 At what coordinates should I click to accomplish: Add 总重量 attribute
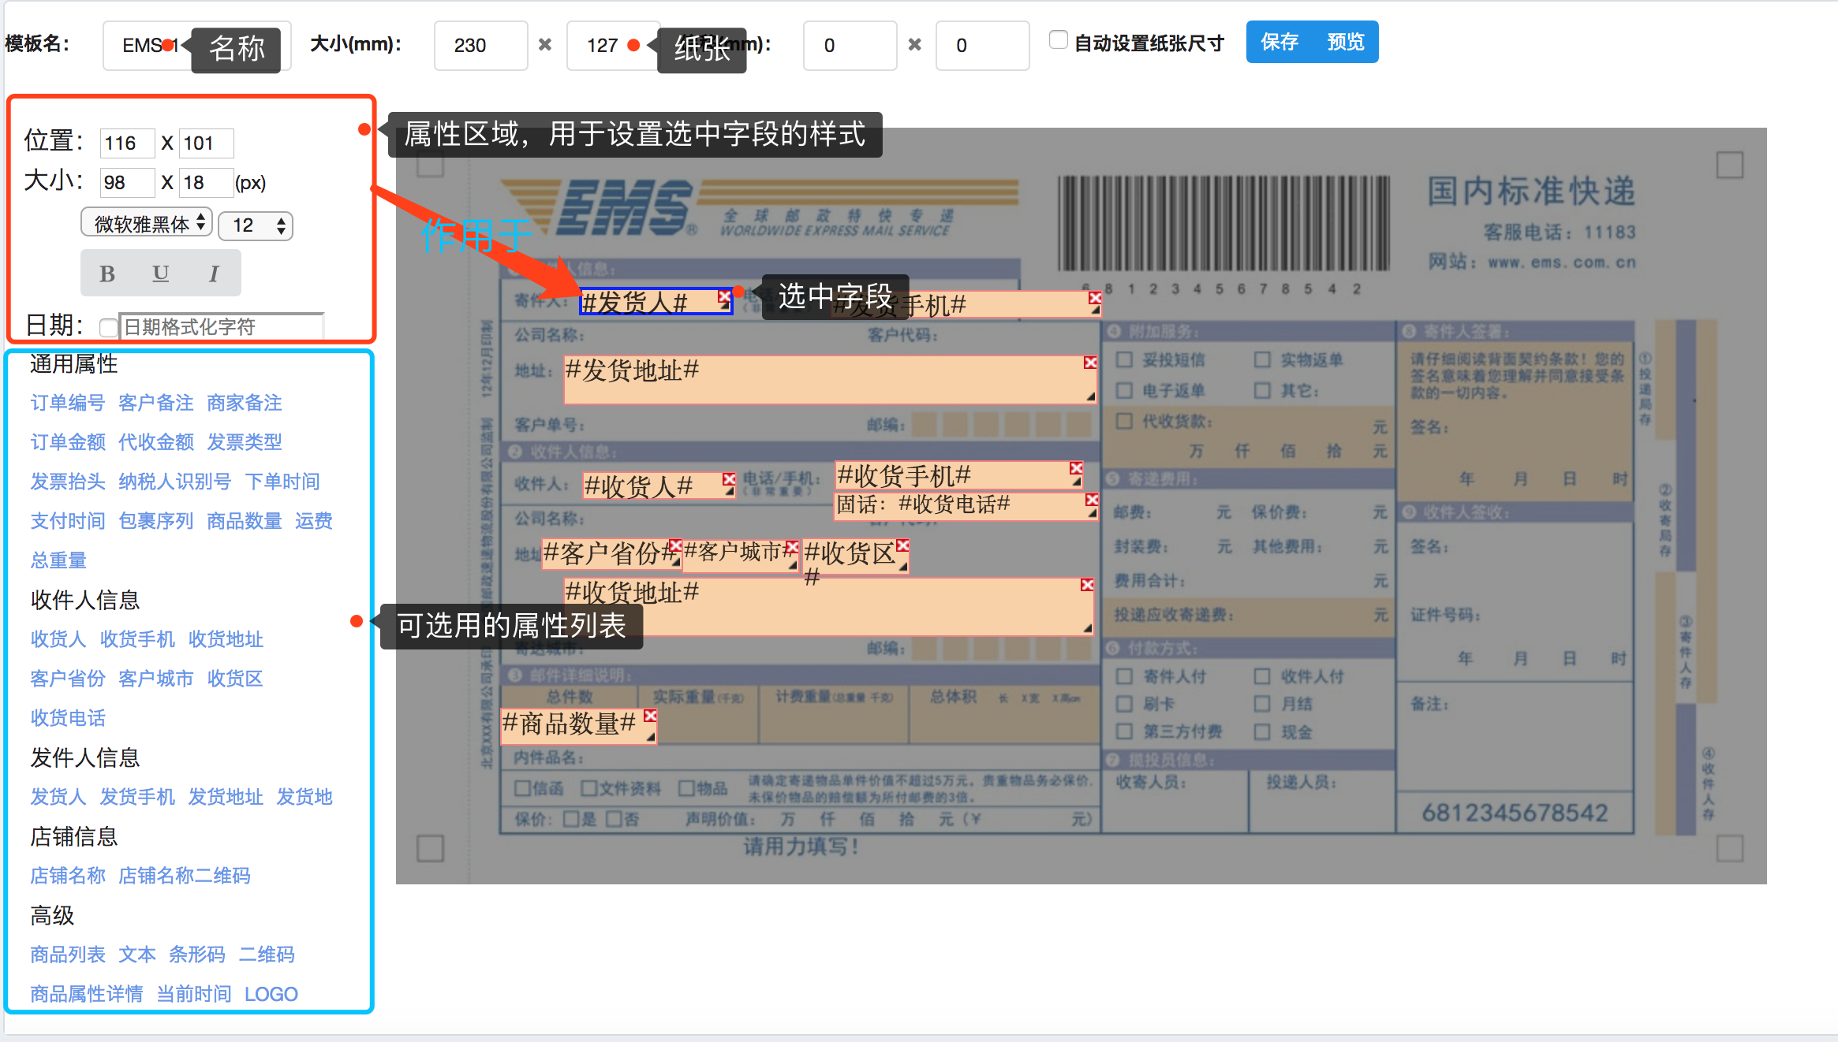(x=58, y=560)
